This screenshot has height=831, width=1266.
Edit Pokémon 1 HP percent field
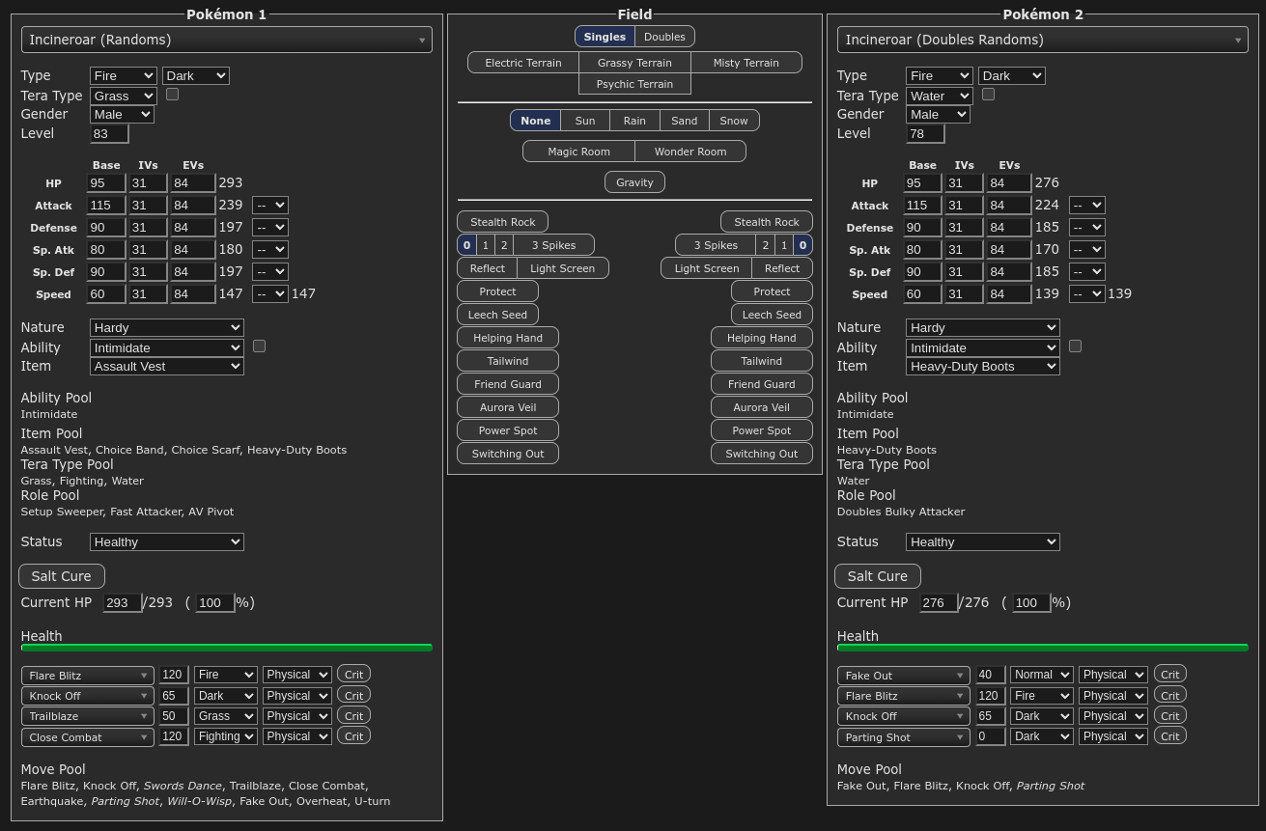point(215,603)
